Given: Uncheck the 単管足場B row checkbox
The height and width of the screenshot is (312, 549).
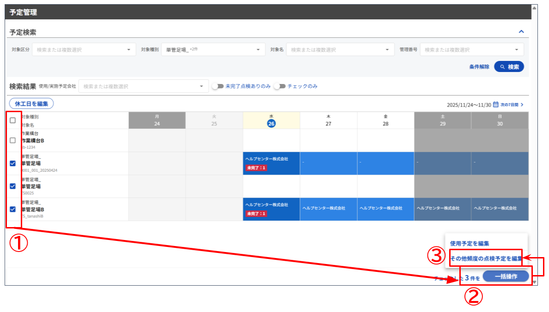Looking at the screenshot, I should click(x=13, y=209).
